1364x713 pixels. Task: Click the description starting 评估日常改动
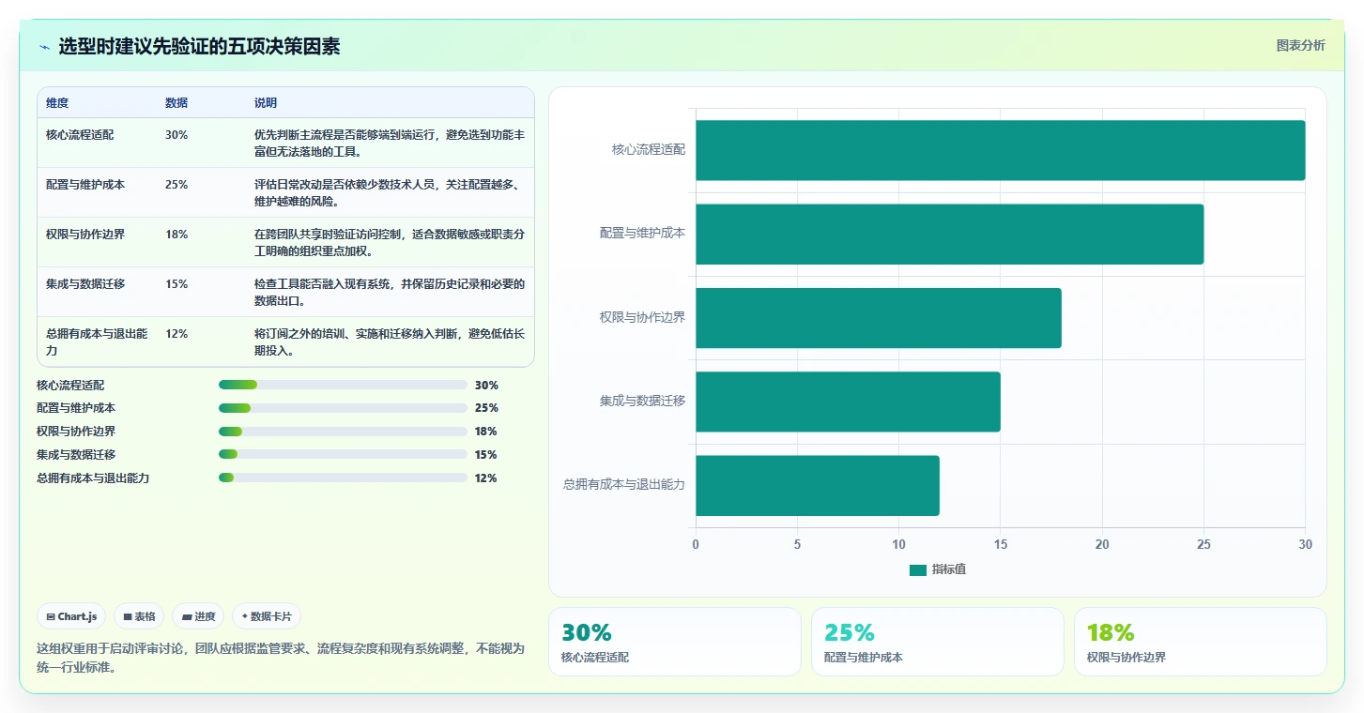(x=390, y=192)
